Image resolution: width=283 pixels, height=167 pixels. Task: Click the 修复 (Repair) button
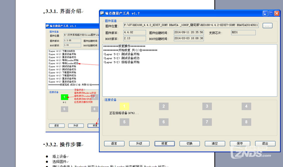click(165, 144)
